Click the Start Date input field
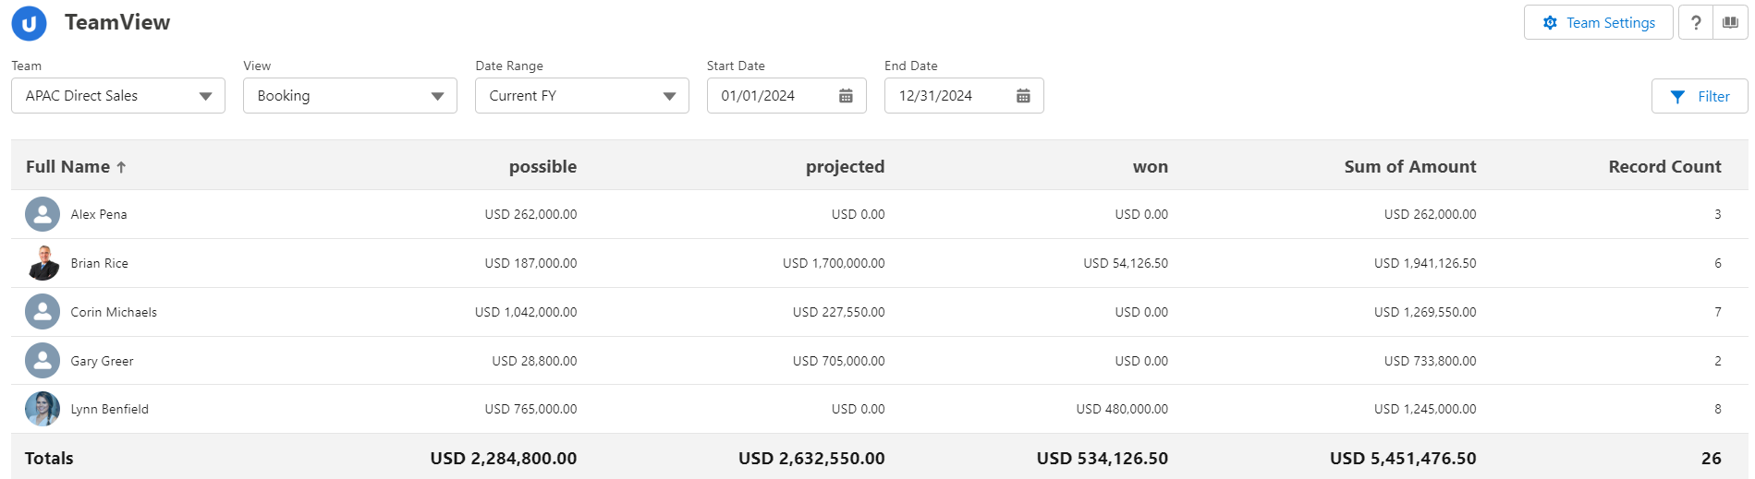 tap(773, 96)
